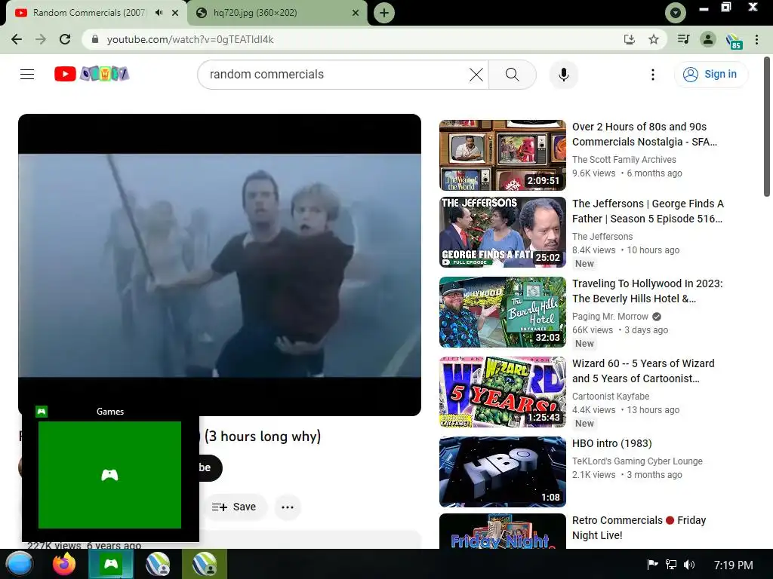Open Cartoonist Kayfabe channel name

pyautogui.click(x=610, y=396)
